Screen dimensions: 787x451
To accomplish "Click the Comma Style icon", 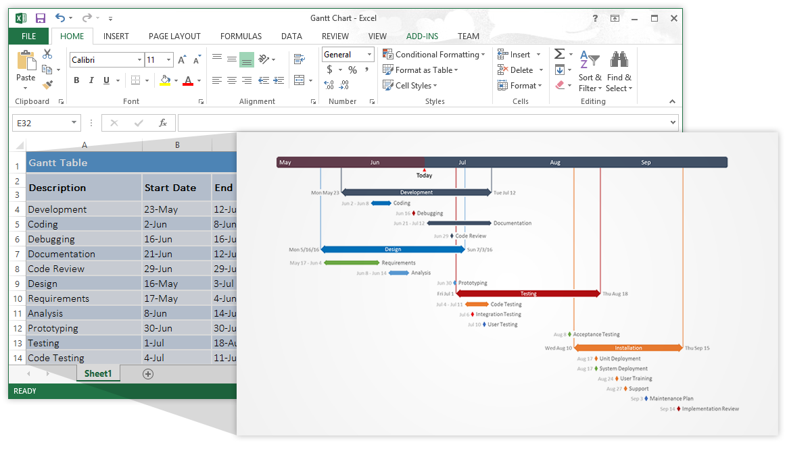I will pos(367,70).
